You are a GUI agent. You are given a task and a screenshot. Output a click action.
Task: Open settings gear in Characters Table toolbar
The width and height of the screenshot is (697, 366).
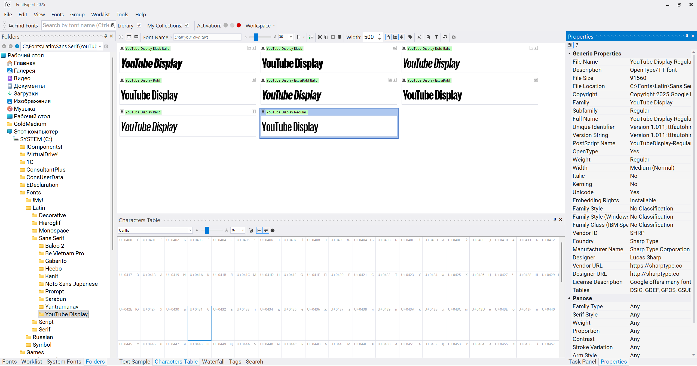(x=273, y=230)
